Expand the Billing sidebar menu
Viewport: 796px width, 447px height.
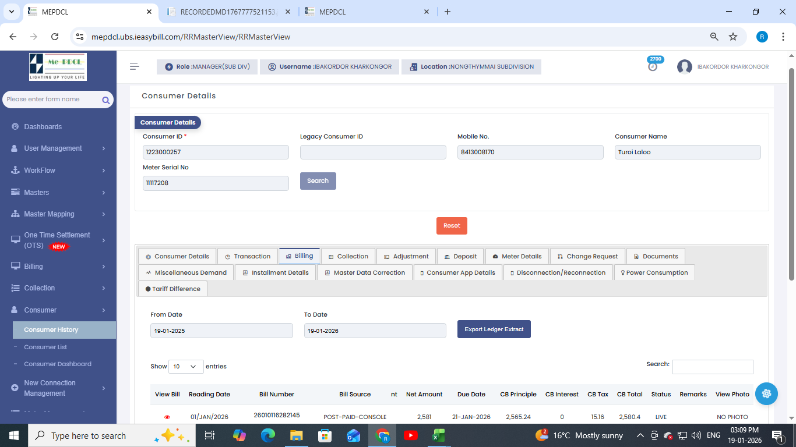coord(58,267)
